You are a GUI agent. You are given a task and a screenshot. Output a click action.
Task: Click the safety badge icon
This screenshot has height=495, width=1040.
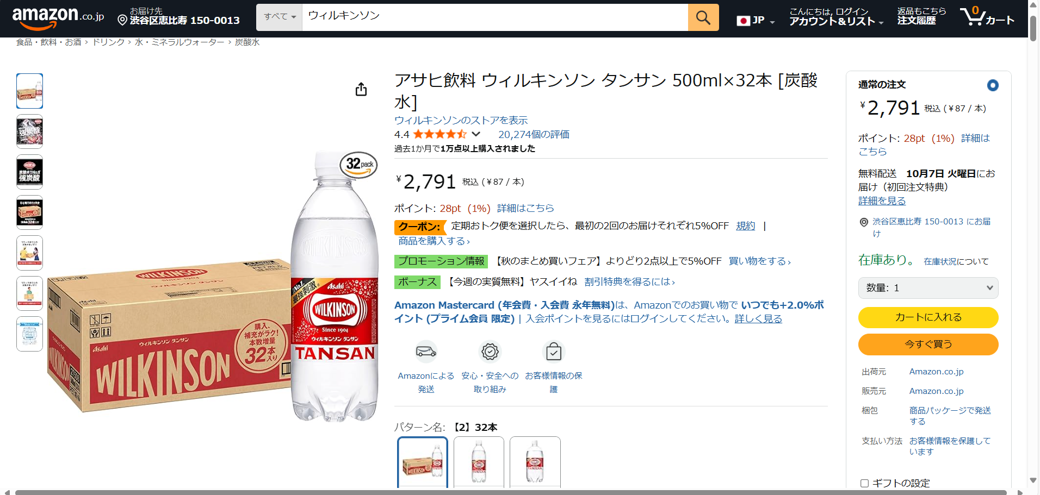click(490, 352)
